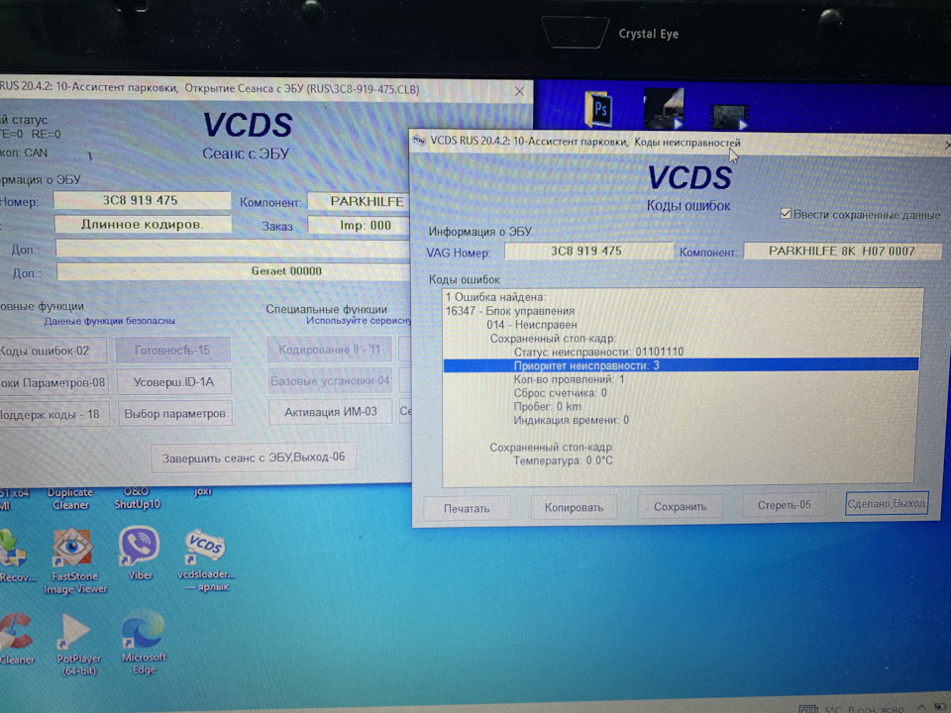Click the 'Сделано,Выход' button

point(886,503)
